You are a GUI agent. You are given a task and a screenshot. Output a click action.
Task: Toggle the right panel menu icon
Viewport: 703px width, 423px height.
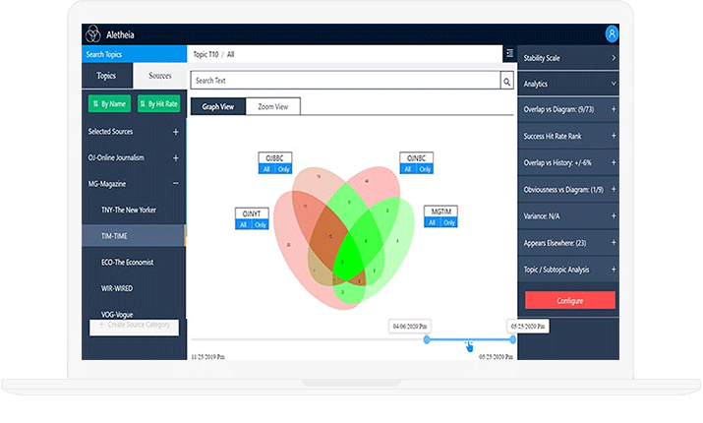(508, 53)
